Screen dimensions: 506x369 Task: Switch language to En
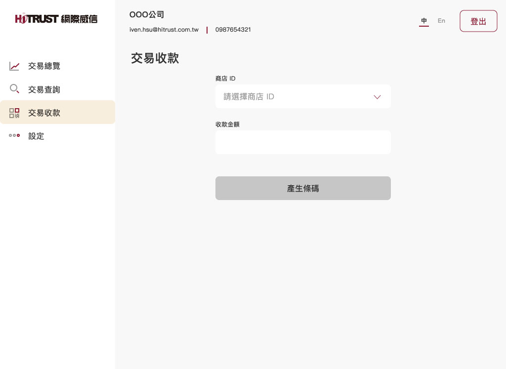click(x=441, y=21)
